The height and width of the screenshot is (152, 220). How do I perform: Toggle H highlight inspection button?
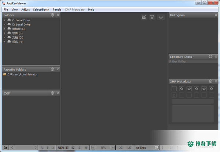(86, 148)
